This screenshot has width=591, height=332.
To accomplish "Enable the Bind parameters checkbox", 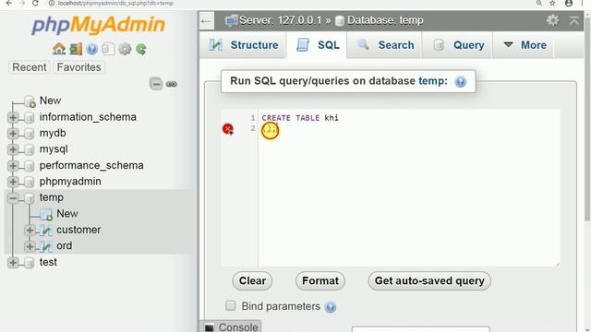I will (x=230, y=305).
